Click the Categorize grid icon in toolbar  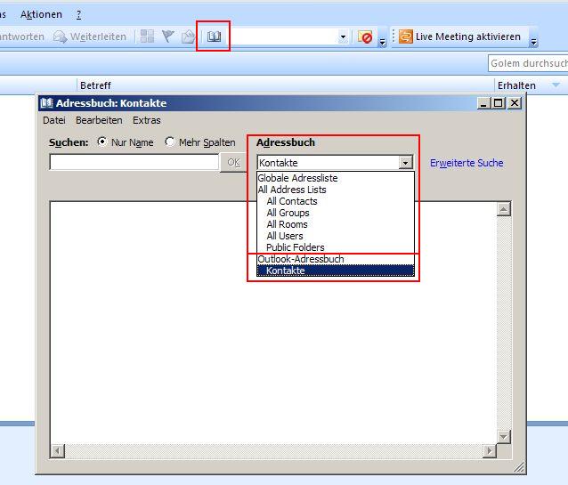click(147, 36)
